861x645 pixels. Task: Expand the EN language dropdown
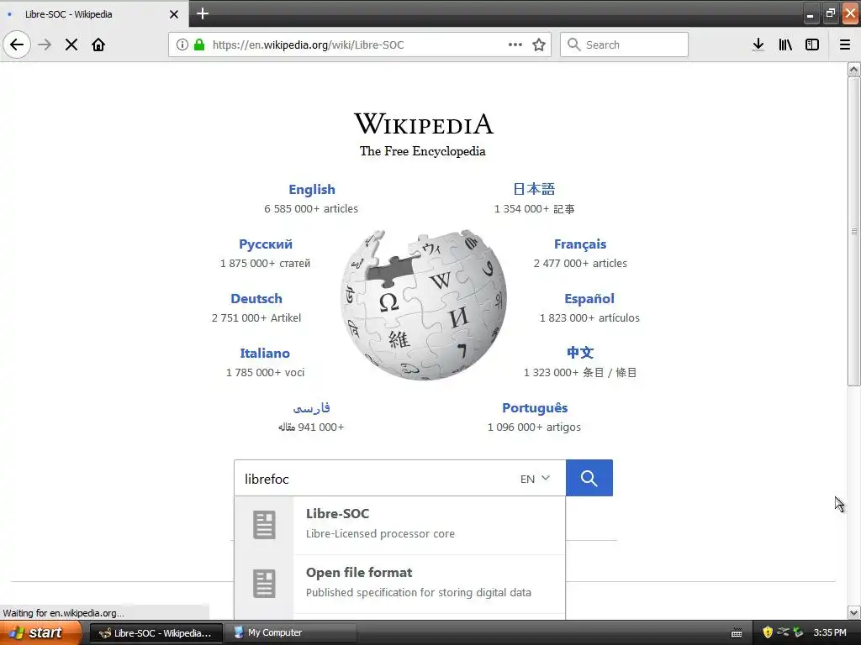pyautogui.click(x=535, y=478)
